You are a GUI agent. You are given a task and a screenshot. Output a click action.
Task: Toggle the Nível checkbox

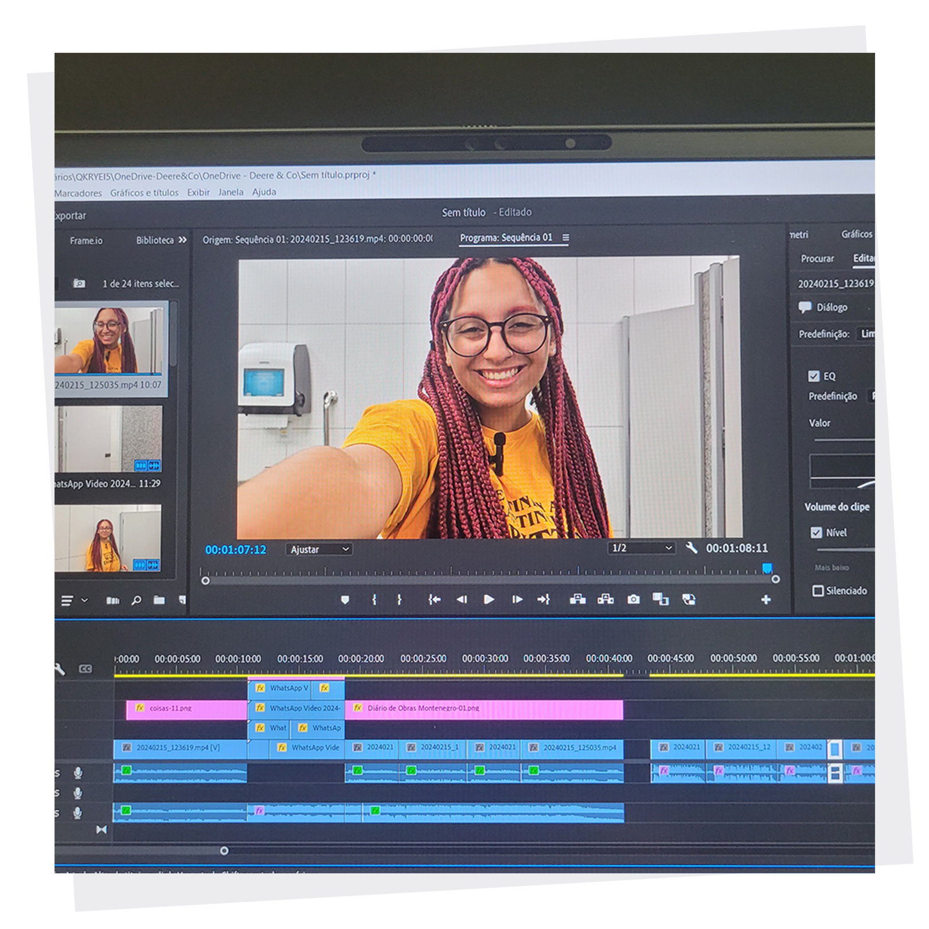point(816,533)
